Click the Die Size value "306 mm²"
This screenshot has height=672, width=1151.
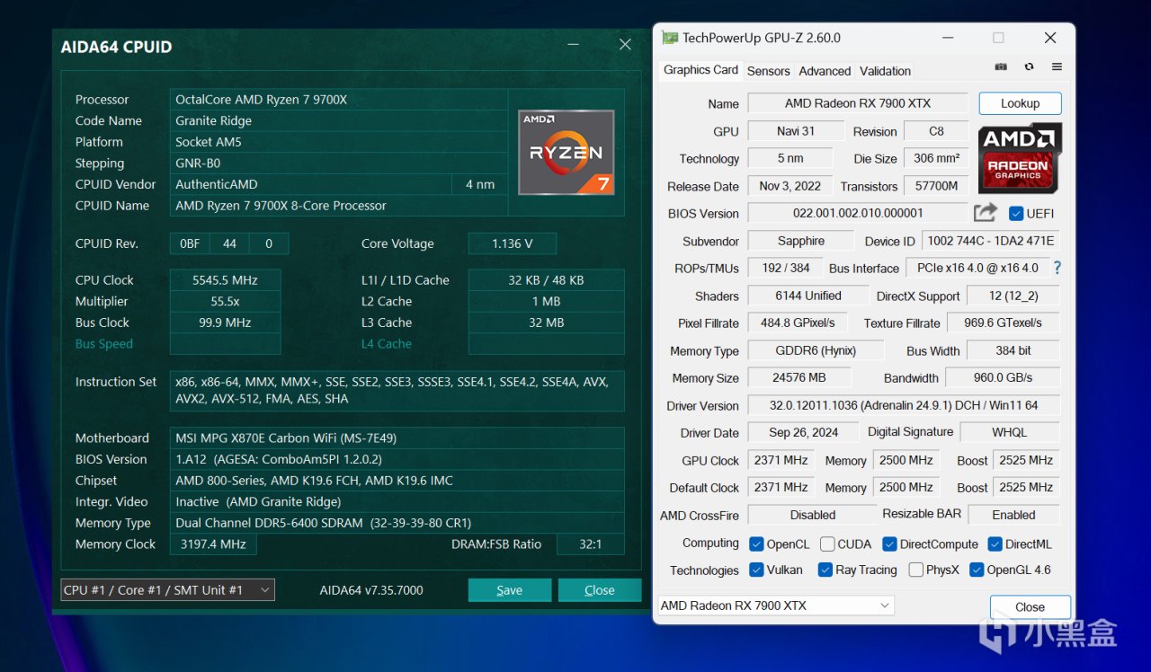(x=936, y=158)
